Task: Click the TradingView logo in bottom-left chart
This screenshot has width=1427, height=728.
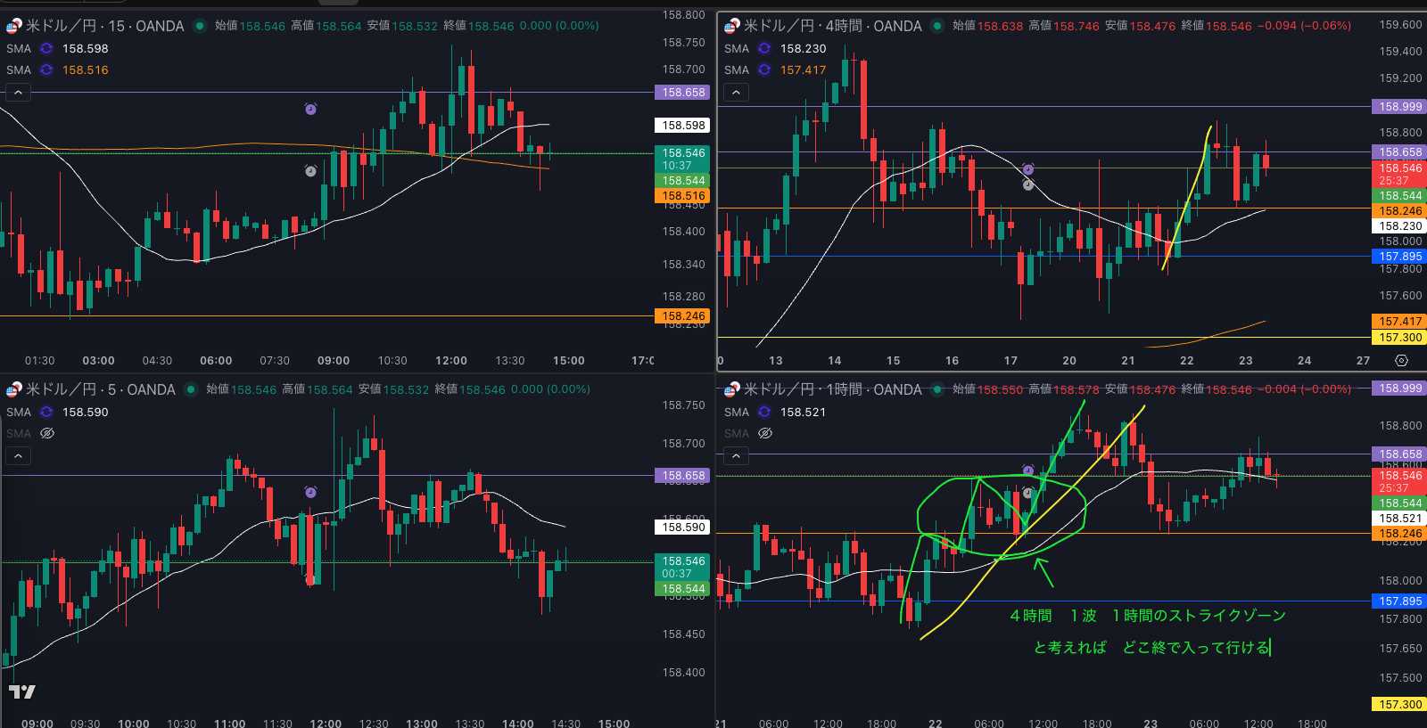Action: [x=22, y=691]
